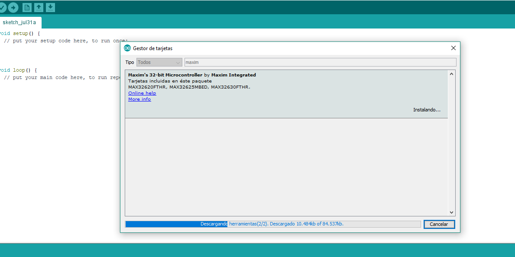Select the sketch_jul31a tab

coord(19,22)
